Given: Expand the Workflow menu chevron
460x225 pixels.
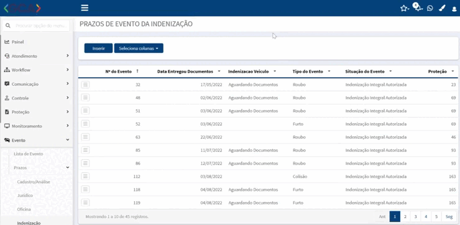Looking at the screenshot, I should tap(68, 70).
